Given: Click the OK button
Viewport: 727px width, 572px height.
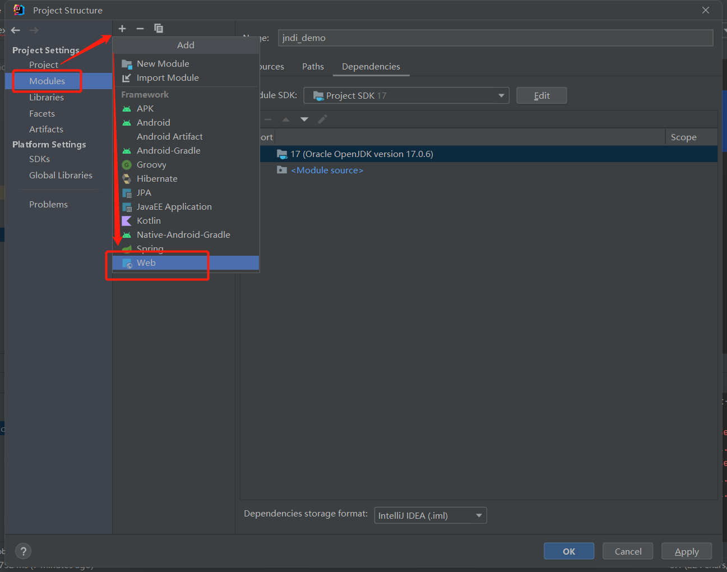Looking at the screenshot, I should point(569,551).
